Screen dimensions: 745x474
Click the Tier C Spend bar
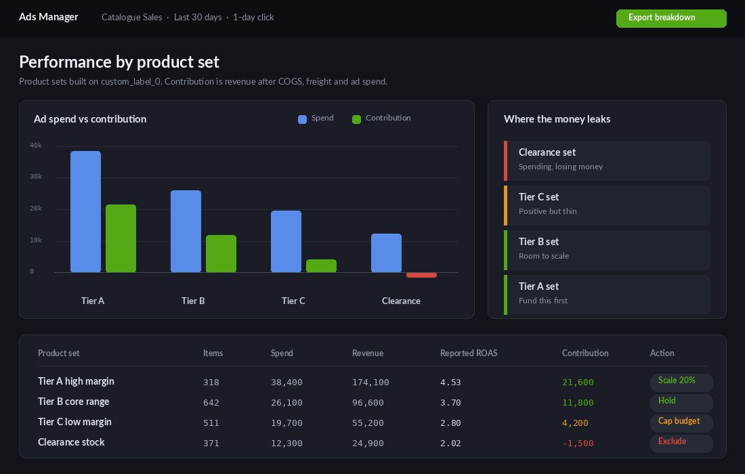[286, 241]
